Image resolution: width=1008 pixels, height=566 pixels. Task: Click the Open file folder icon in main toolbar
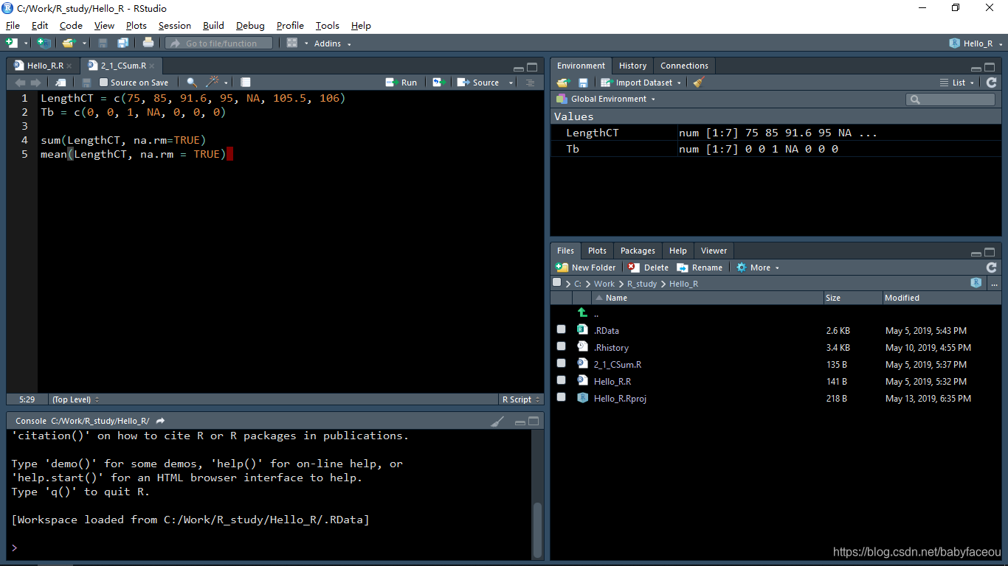coord(69,43)
